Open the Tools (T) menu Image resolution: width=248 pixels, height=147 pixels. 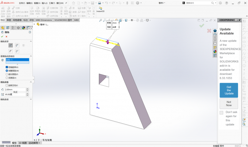pyautogui.click(x=52, y=3)
